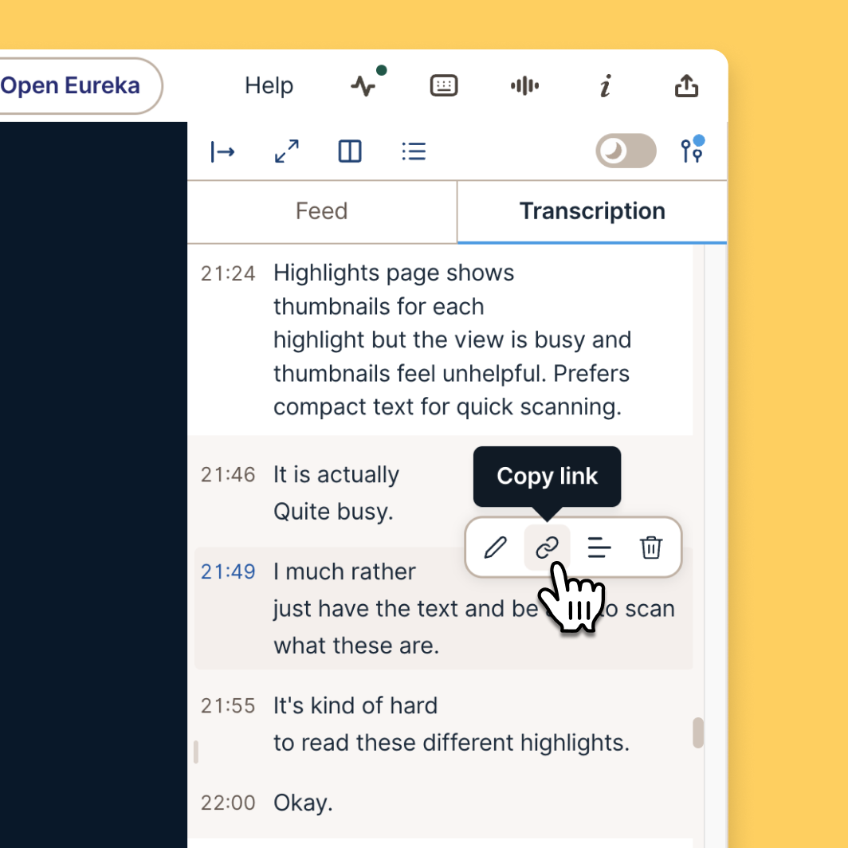Select the Transcription tab

tap(592, 211)
